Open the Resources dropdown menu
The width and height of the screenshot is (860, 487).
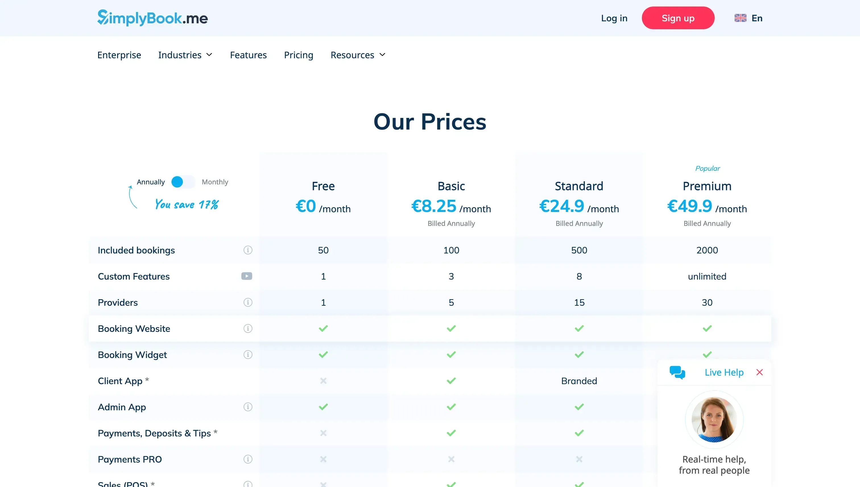pyautogui.click(x=357, y=55)
